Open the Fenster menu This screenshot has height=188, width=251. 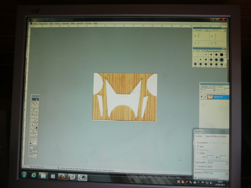coord(88,23)
